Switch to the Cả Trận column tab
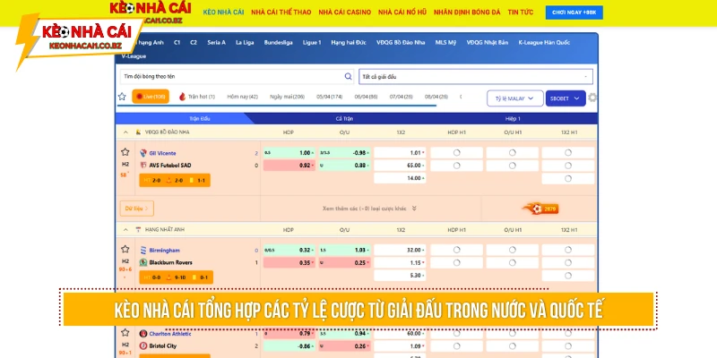This screenshot has height=358, width=717. point(344,119)
